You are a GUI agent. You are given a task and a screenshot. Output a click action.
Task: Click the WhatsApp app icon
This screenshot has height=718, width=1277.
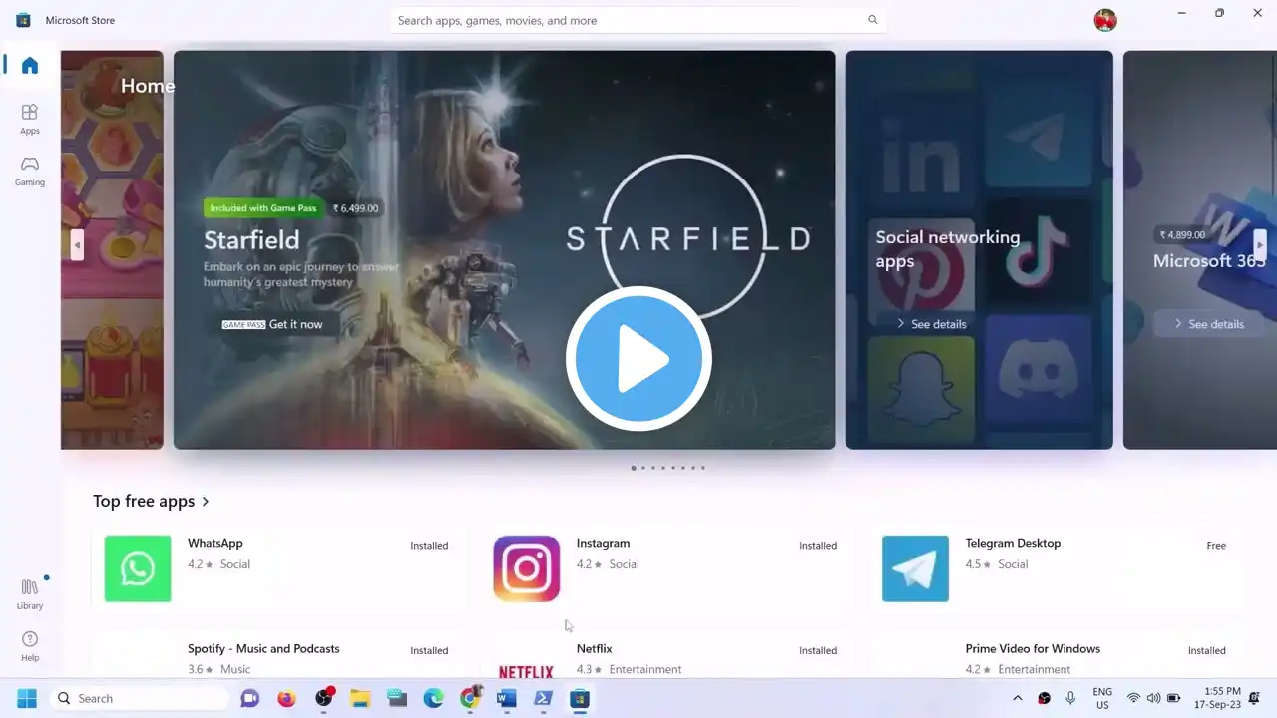[138, 568]
